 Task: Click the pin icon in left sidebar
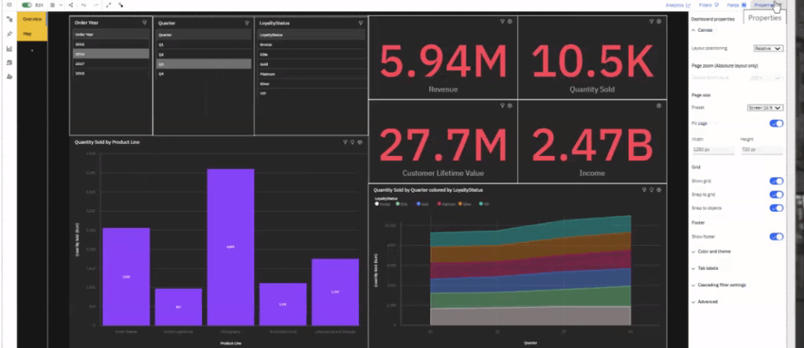click(9, 33)
